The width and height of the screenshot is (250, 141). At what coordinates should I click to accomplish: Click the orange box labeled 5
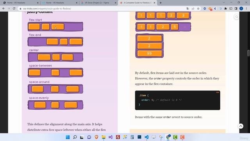(175, 27)
